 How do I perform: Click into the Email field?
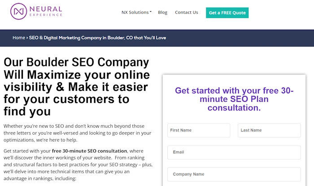click(234, 152)
